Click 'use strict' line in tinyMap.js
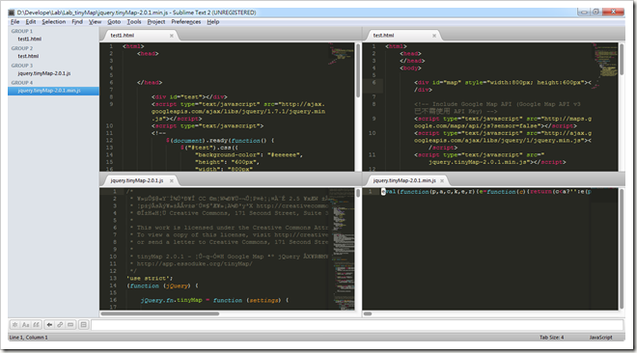This screenshot has width=637, height=353. pos(150,279)
